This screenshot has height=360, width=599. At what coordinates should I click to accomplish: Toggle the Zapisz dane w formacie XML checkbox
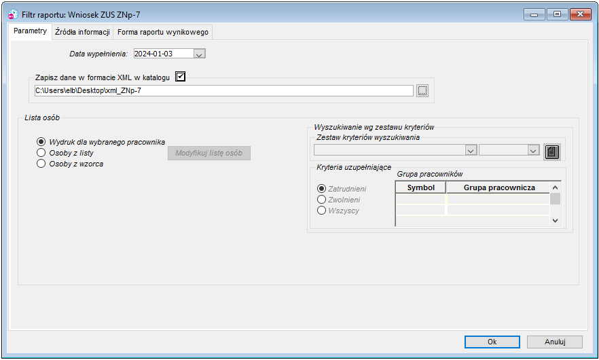point(181,77)
